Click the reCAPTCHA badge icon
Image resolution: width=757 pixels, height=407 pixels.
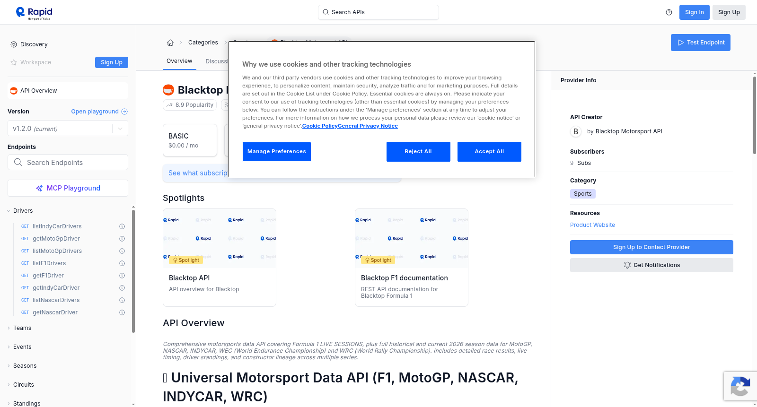[x=740, y=386]
